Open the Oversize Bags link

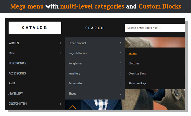137,73
